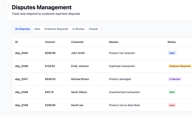Click the David Lee customer cell

77,105
